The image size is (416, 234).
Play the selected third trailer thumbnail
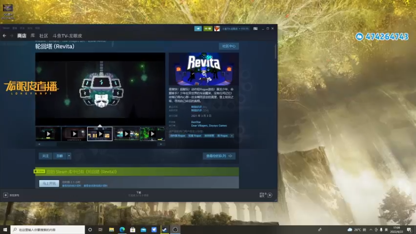point(100,134)
